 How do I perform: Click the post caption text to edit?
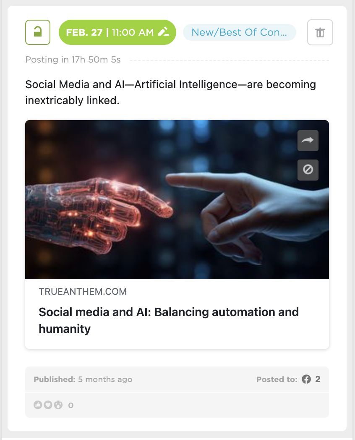pos(170,92)
